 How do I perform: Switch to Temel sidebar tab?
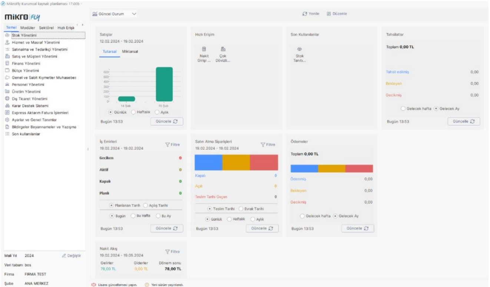click(x=11, y=28)
